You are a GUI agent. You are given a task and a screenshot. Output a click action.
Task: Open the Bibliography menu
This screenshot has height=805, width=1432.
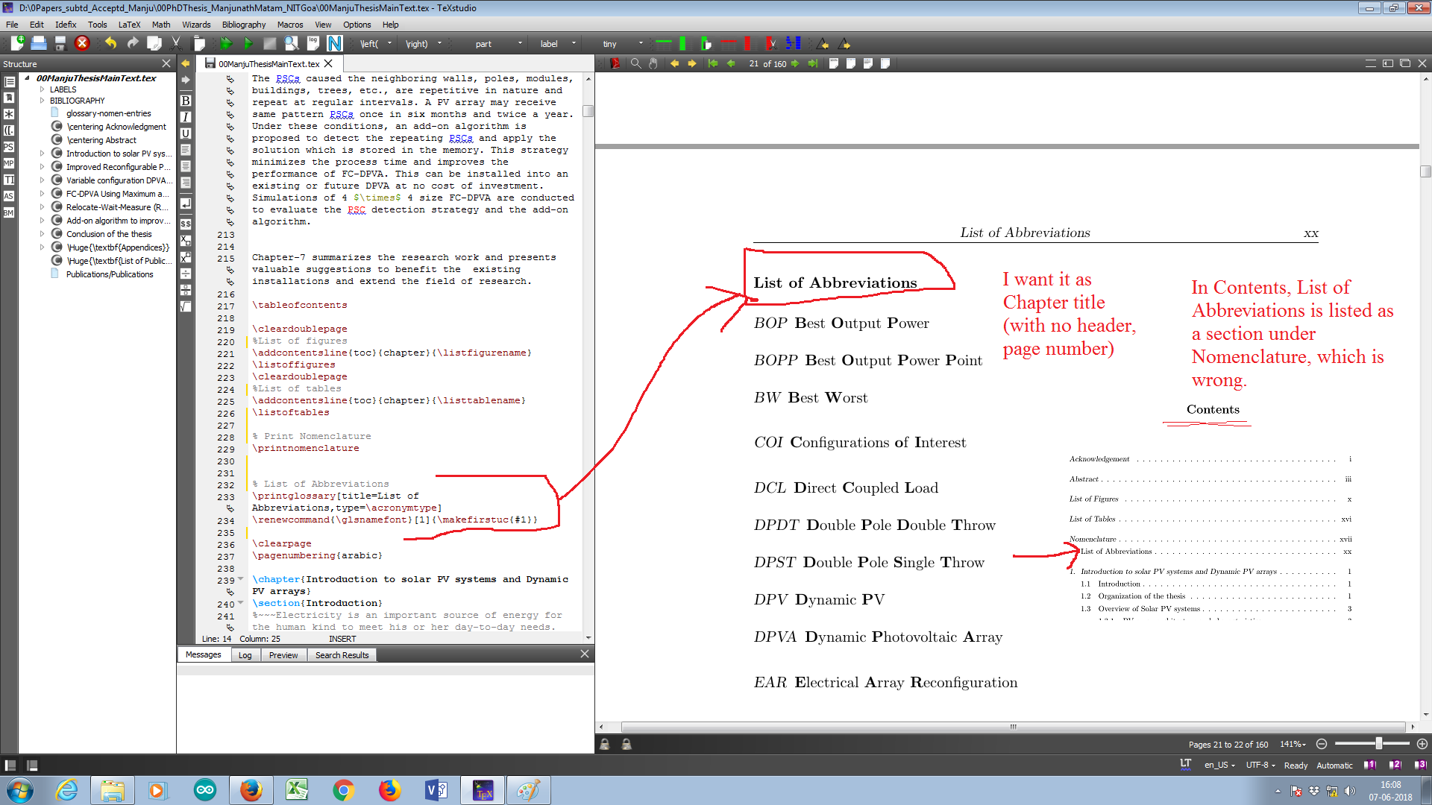[x=244, y=25]
